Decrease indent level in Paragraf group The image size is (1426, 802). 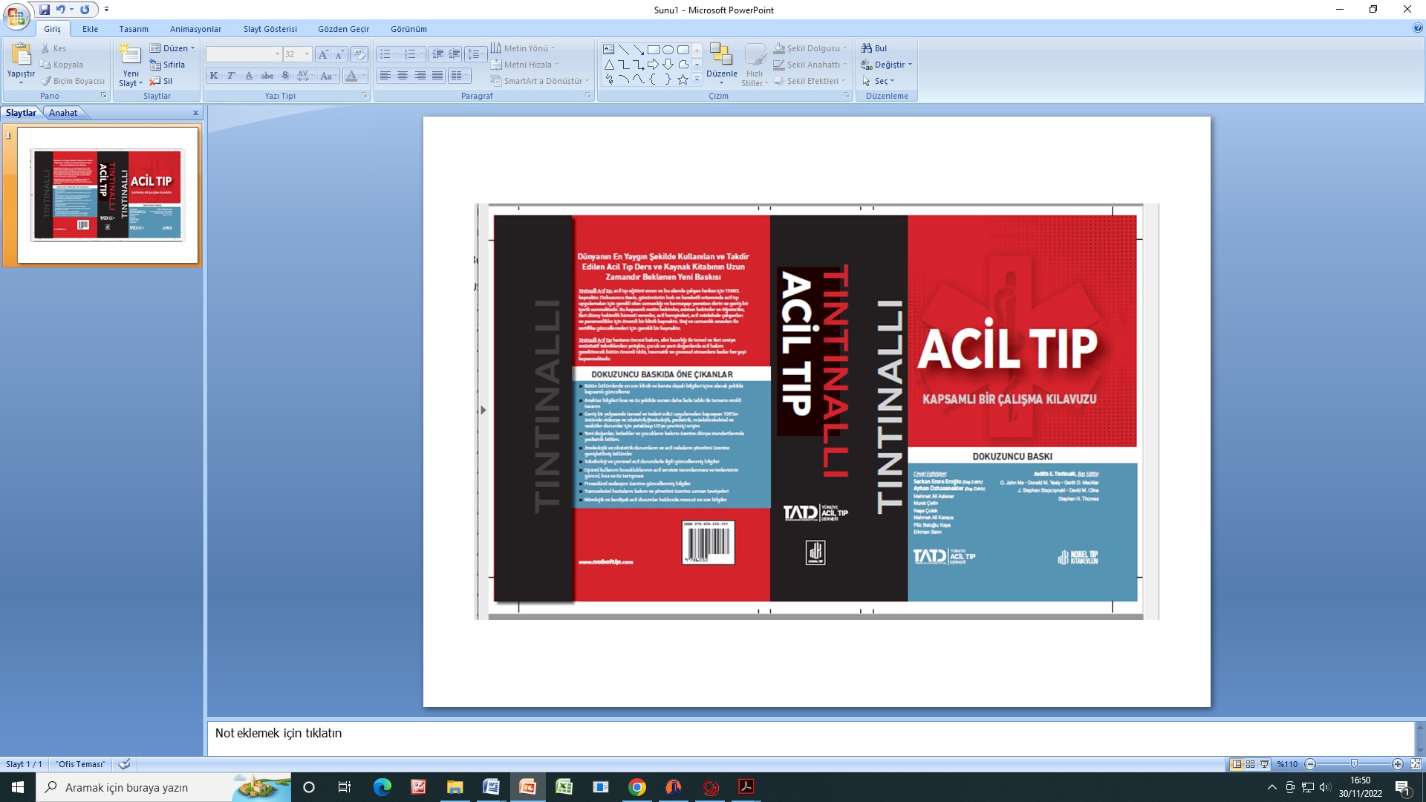(437, 54)
